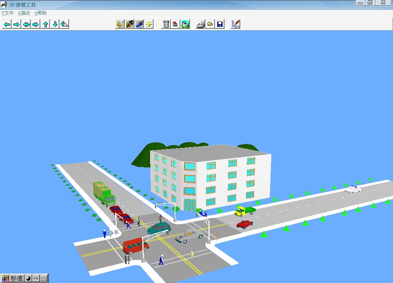This screenshot has height=283, width=393.
Task: Click the double right arrow toolbar button
Action: pos(36,24)
